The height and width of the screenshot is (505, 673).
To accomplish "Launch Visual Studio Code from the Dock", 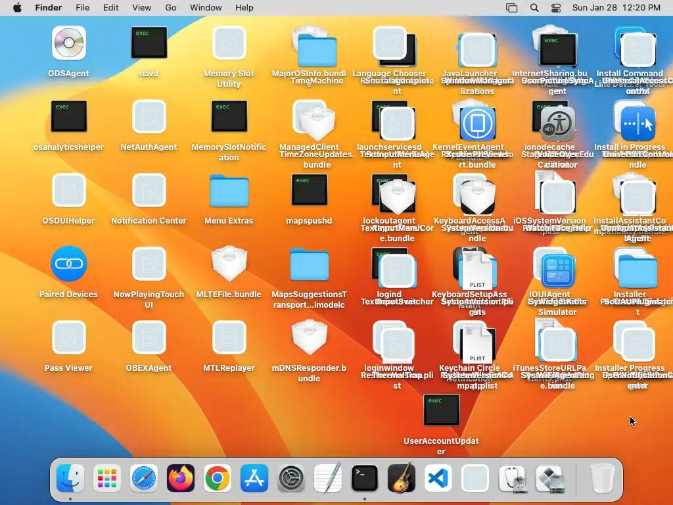I will pos(438,478).
